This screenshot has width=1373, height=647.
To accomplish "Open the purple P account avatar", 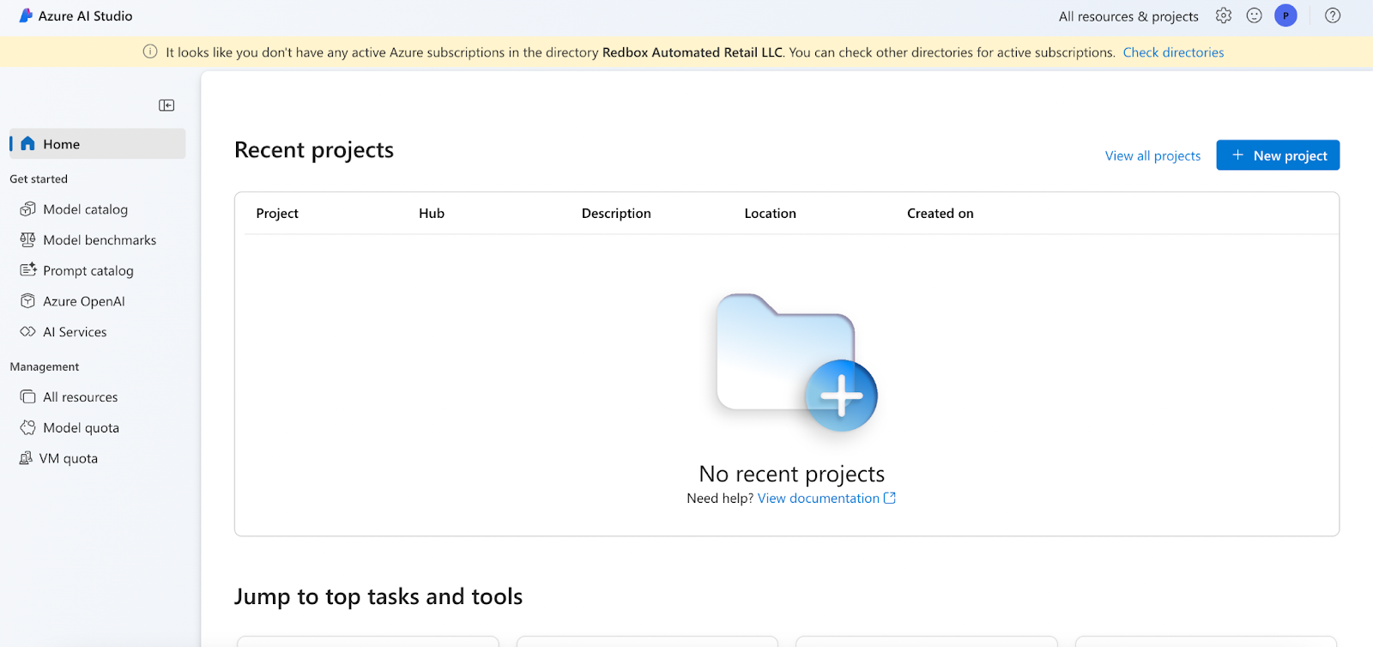I will tap(1285, 15).
